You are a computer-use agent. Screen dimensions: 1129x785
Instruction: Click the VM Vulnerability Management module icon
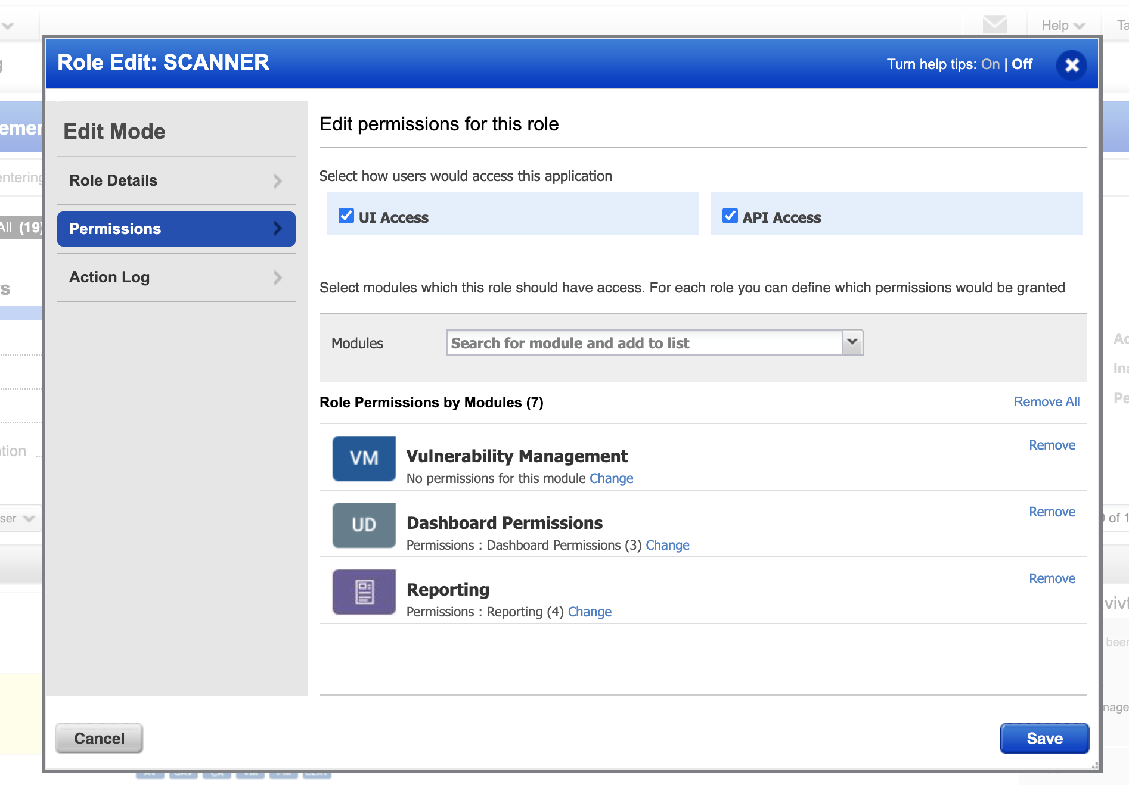pyautogui.click(x=364, y=458)
